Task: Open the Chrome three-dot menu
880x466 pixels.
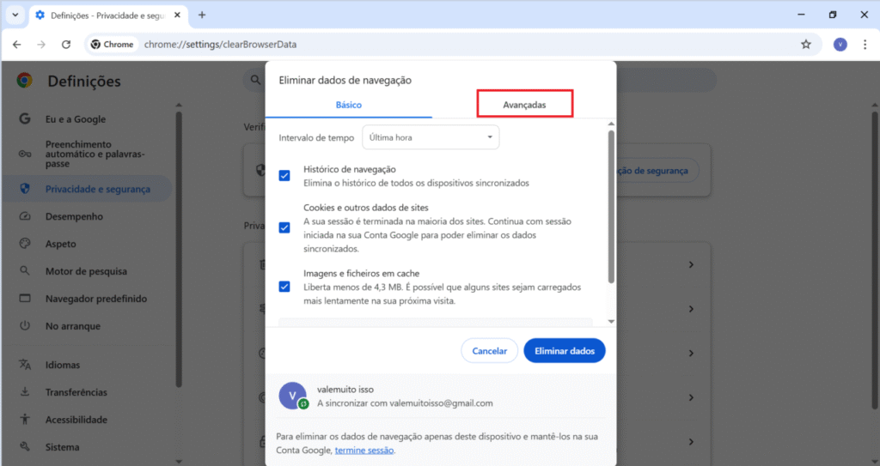Action: coord(865,45)
